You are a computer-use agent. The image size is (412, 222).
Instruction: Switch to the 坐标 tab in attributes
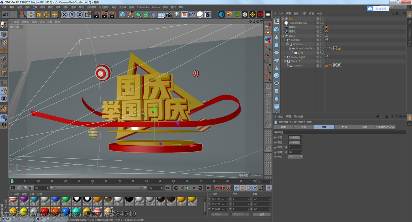pos(304,127)
